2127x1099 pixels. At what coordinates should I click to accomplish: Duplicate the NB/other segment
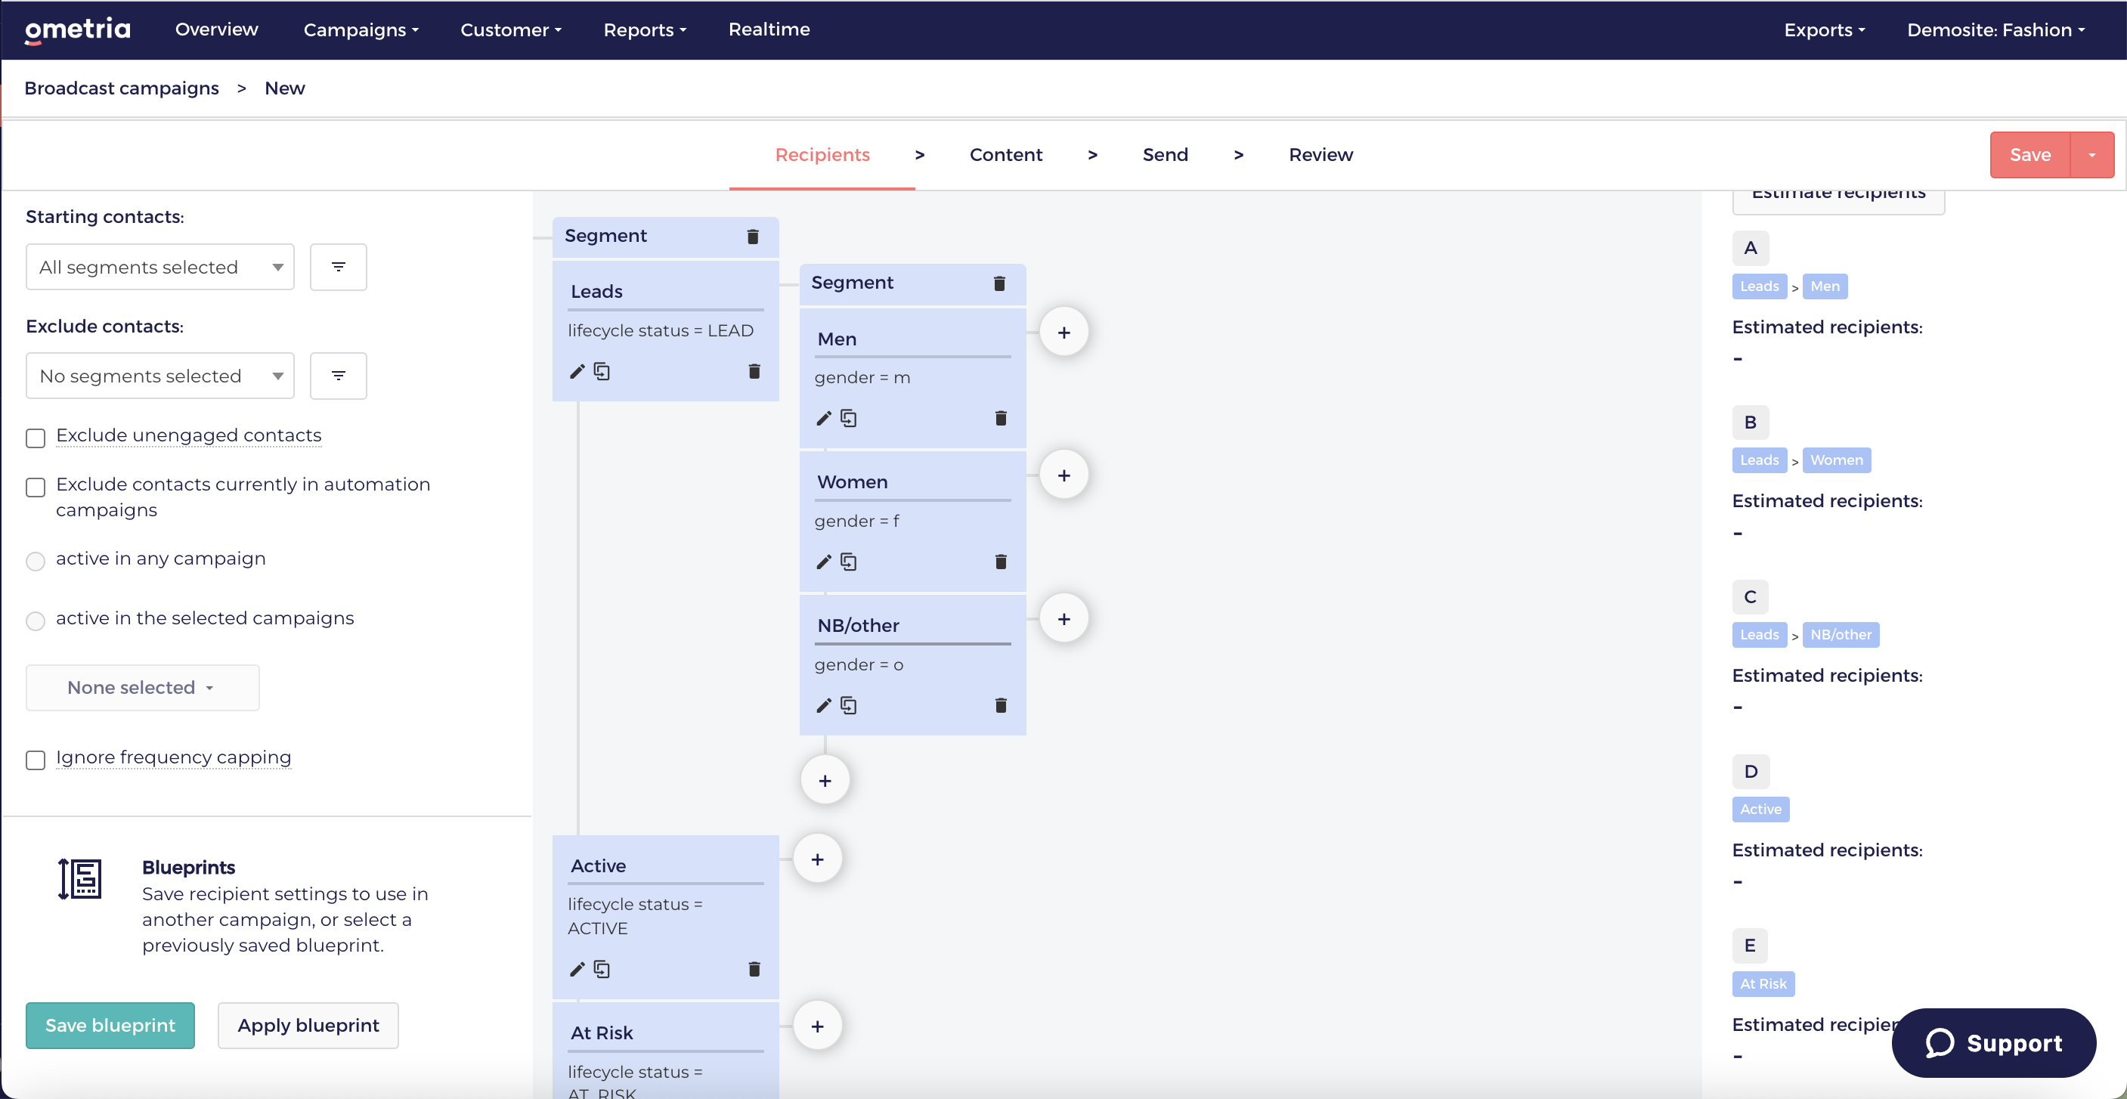848,705
